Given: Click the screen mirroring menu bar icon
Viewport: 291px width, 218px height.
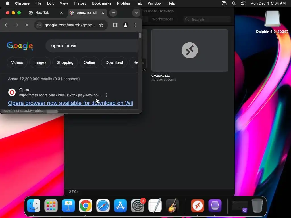Looking at the screenshot, I should tap(224, 3).
